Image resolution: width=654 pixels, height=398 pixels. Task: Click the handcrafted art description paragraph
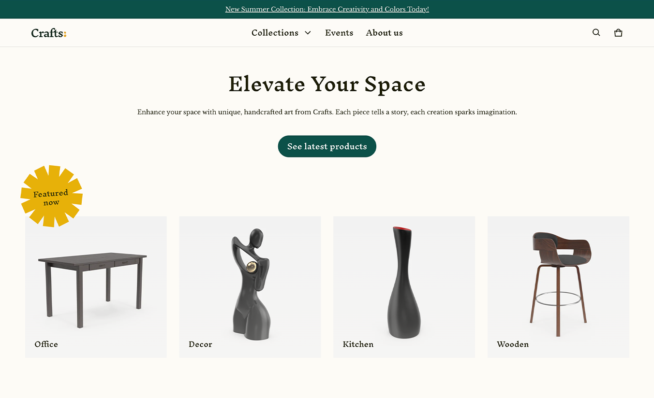point(327,112)
